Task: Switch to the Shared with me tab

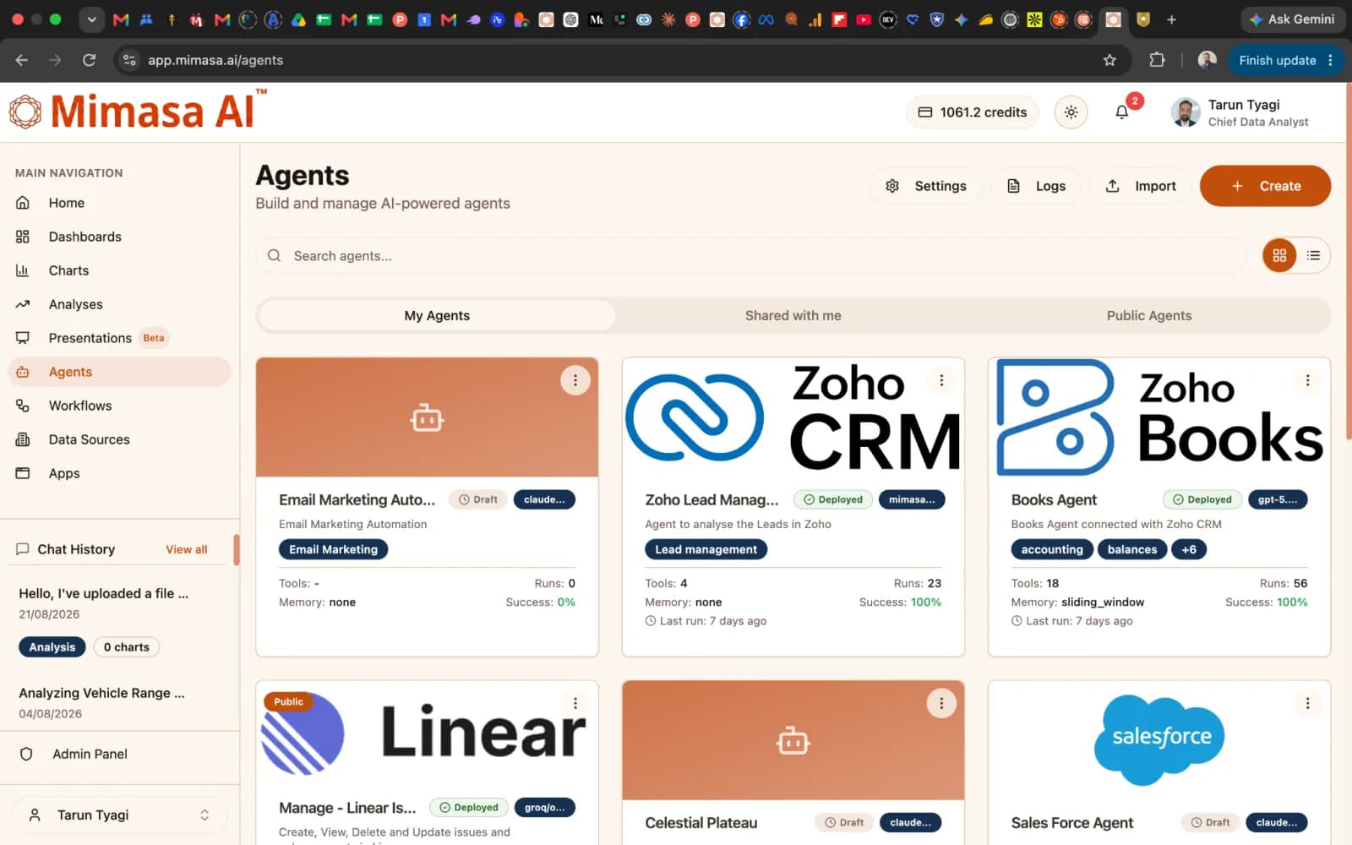Action: tap(793, 315)
